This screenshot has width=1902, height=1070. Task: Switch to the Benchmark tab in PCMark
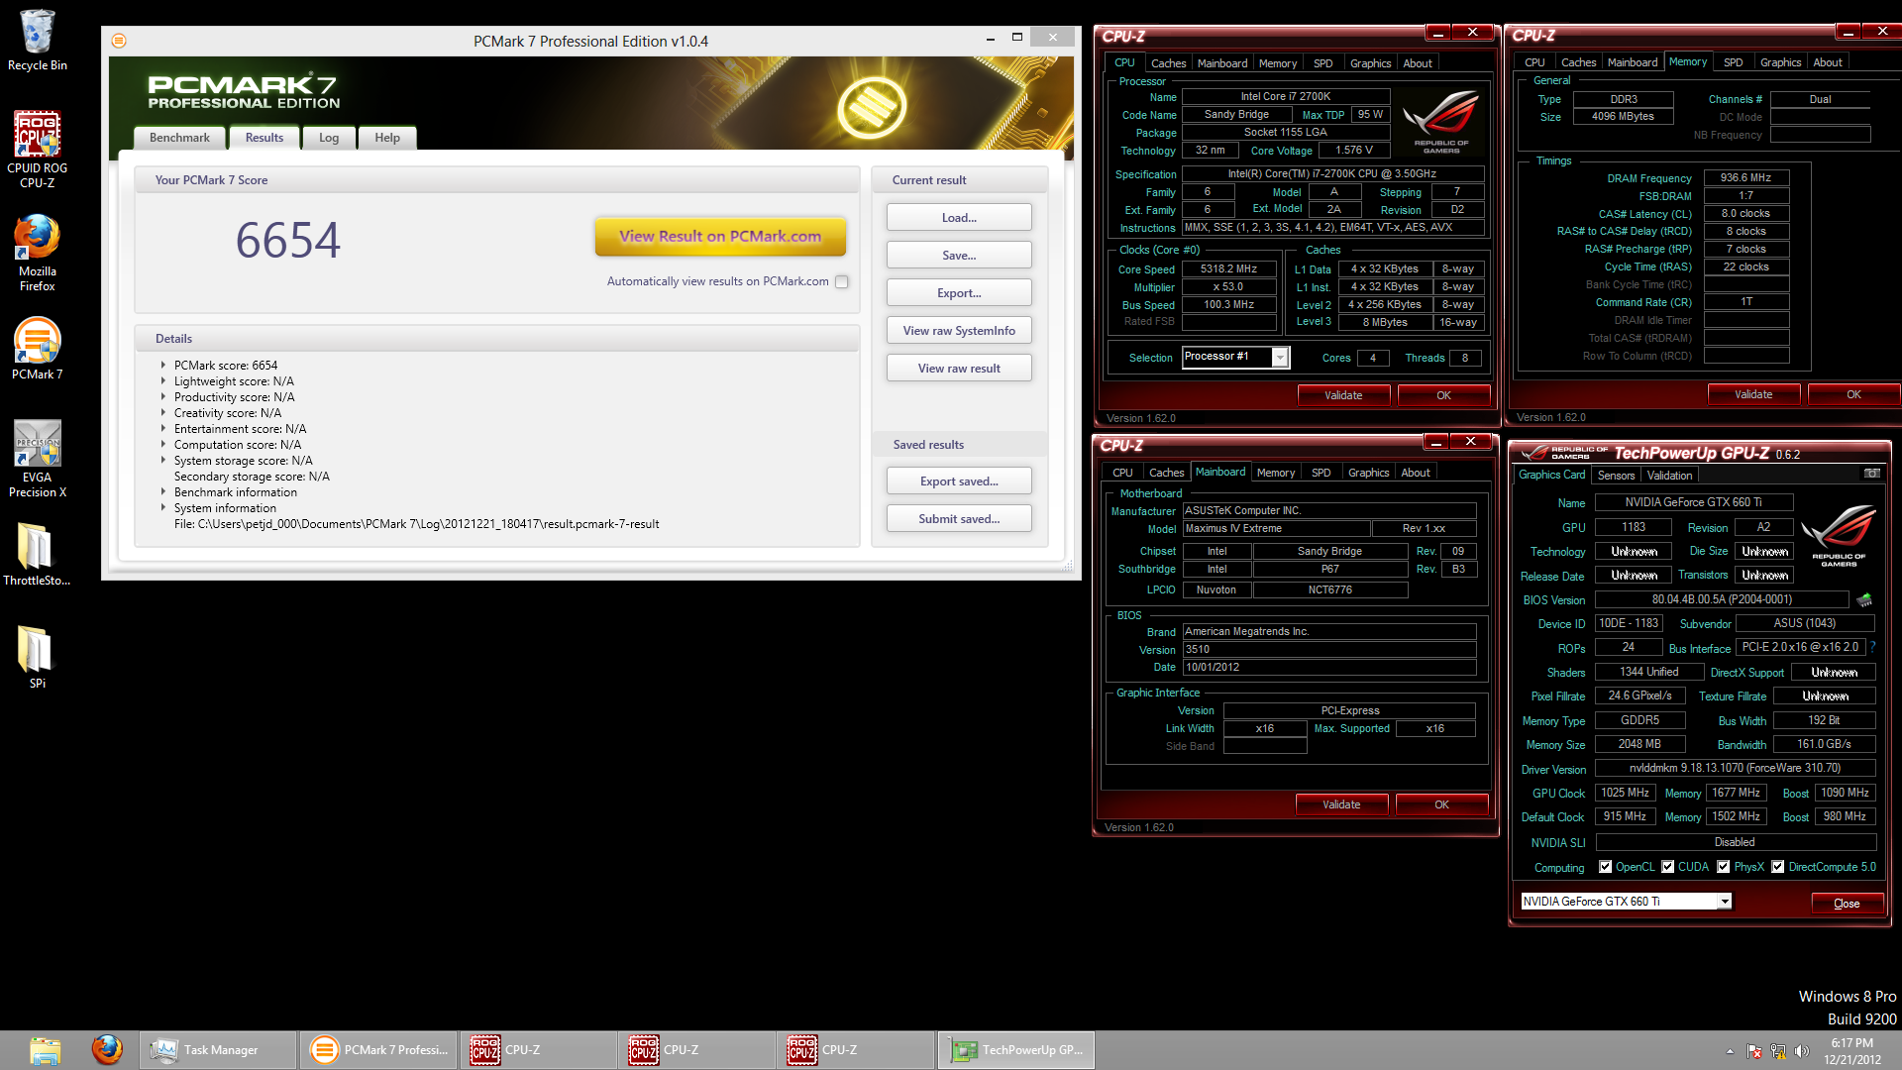pyautogui.click(x=179, y=138)
